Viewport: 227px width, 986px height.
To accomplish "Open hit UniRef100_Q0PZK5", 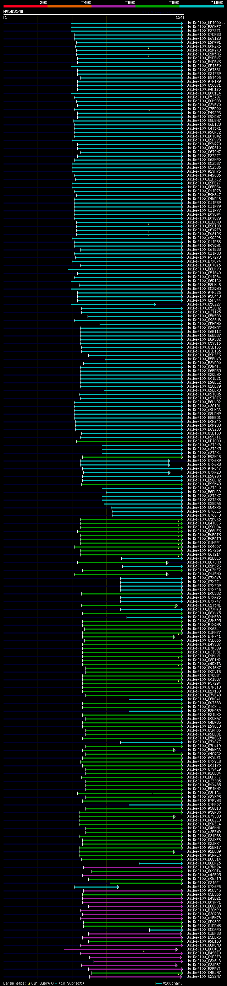I will [x=203, y=46].
